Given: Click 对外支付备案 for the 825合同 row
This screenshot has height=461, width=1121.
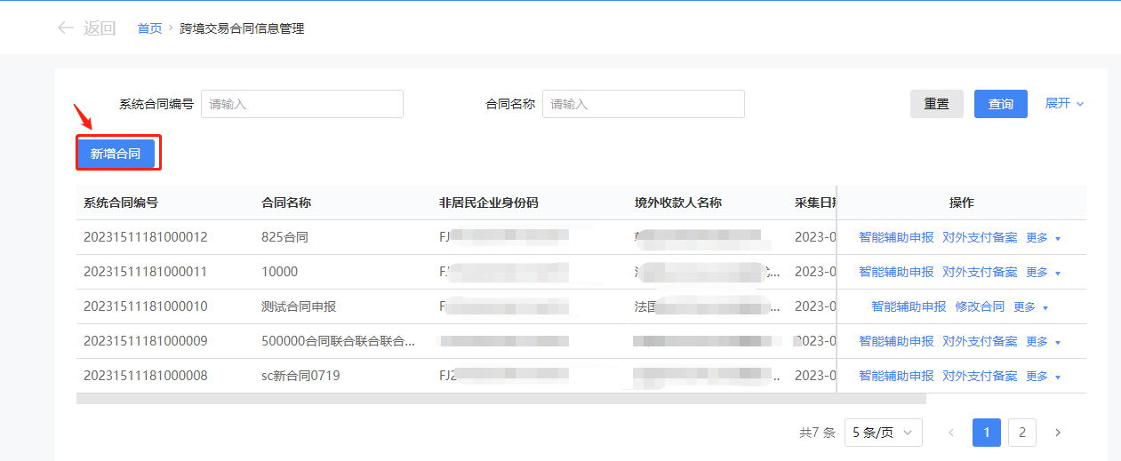Looking at the screenshot, I should (x=980, y=238).
